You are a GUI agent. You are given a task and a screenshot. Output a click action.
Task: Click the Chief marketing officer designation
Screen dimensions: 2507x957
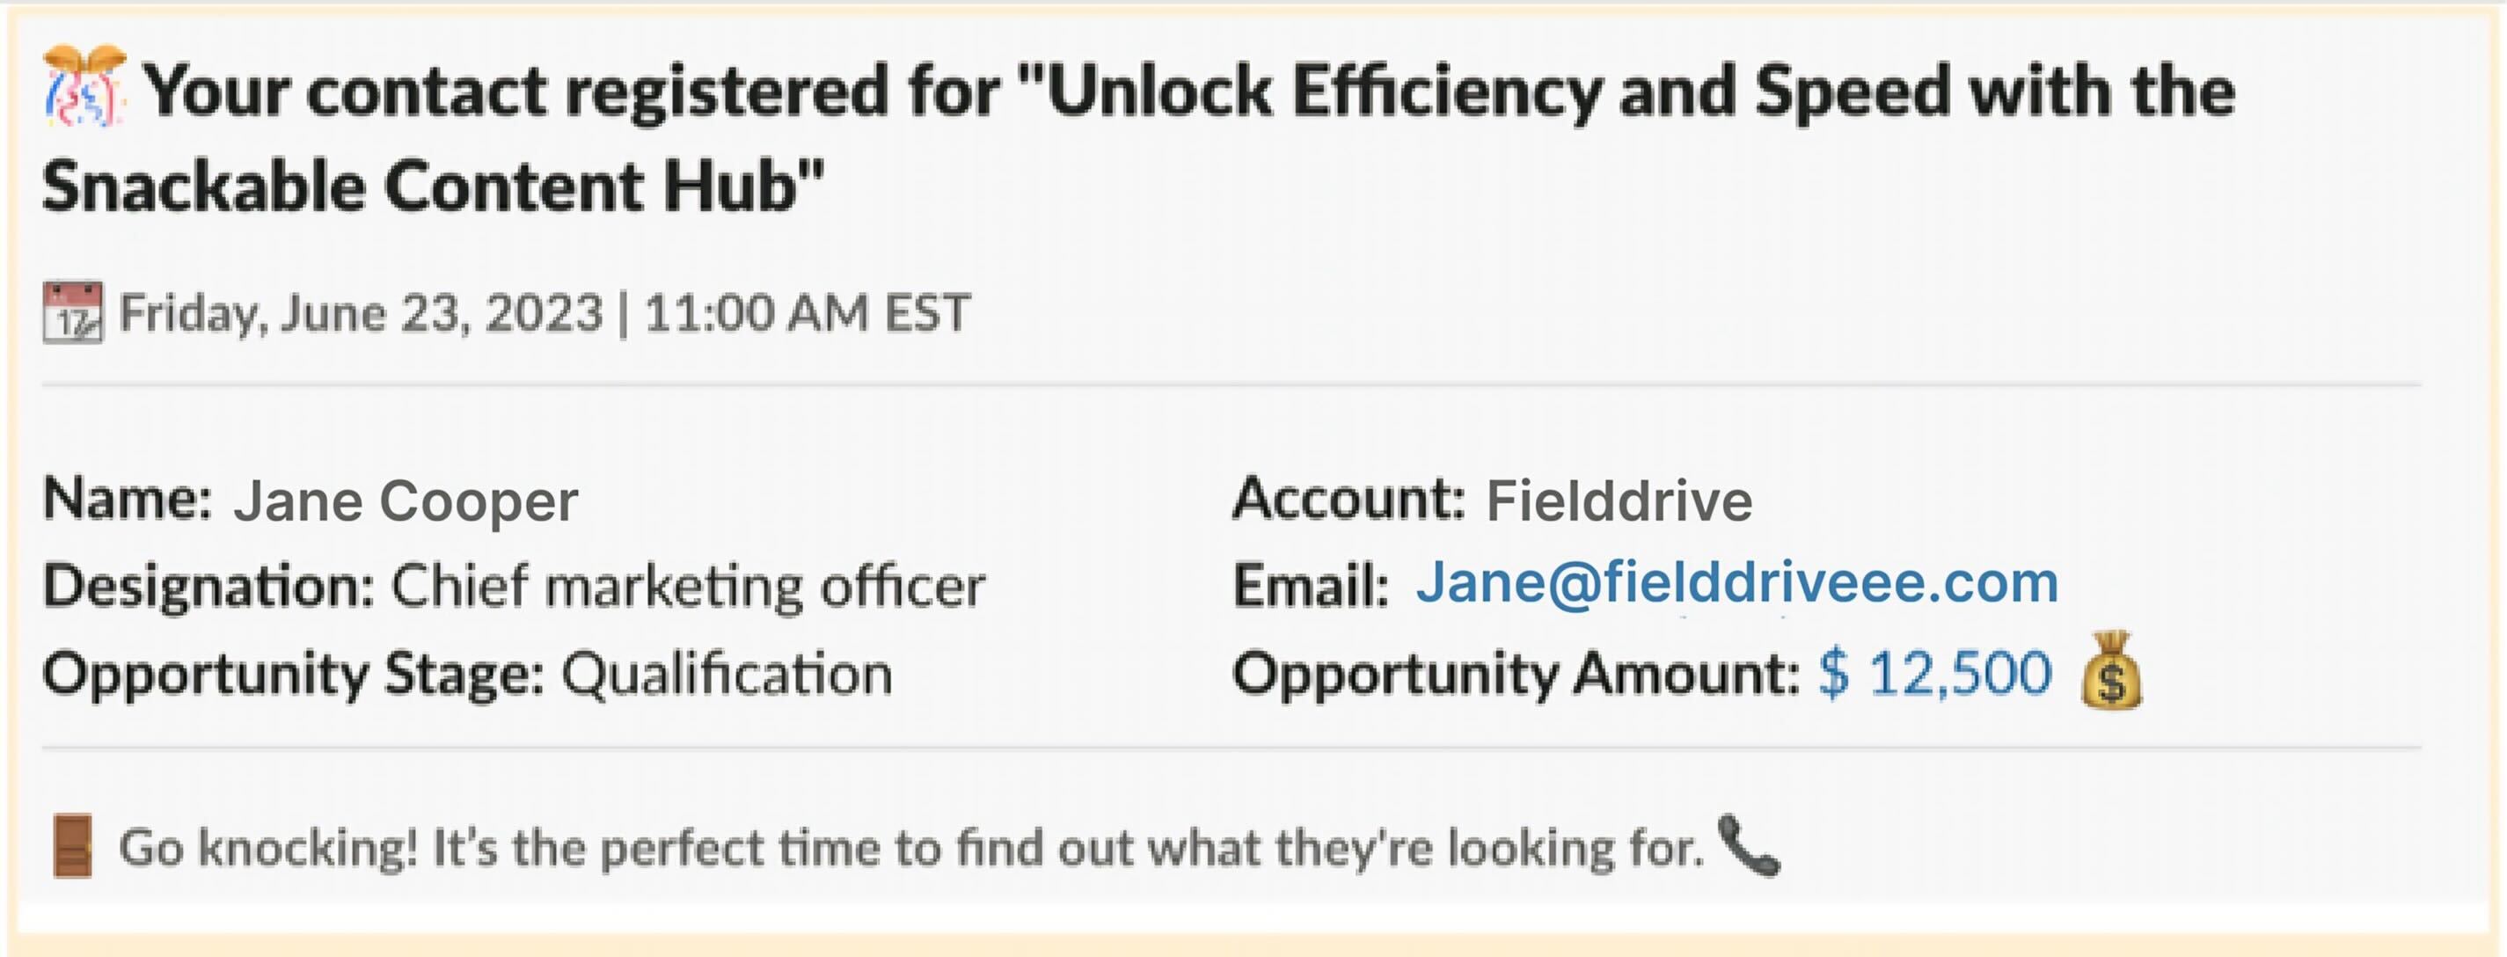pyautogui.click(x=688, y=586)
